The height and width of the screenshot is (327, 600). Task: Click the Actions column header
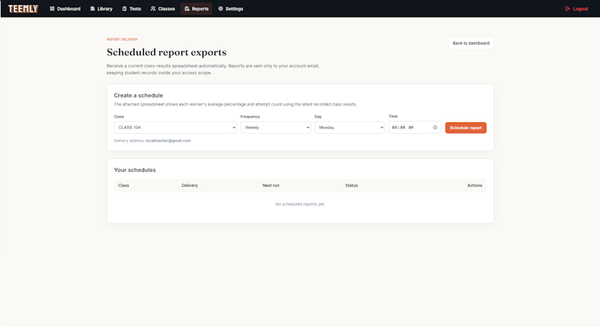coord(474,185)
